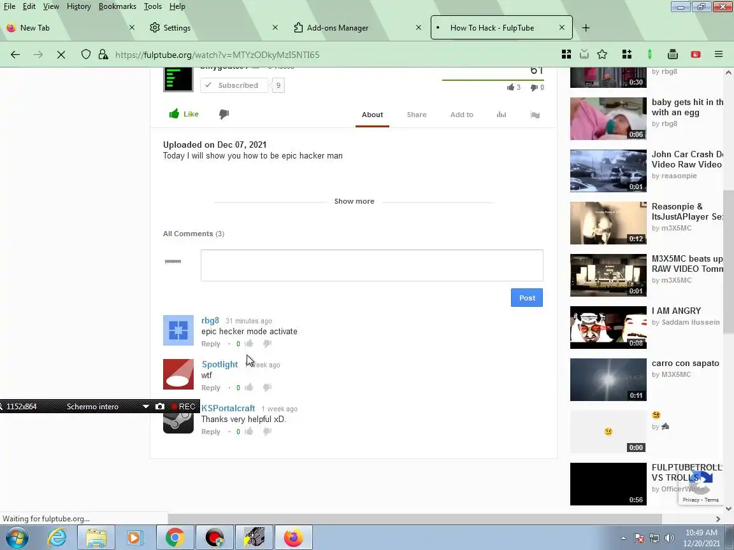Image resolution: width=734 pixels, height=550 pixels.
Task: Launch Internet Explorer from taskbar
Action: coord(57,537)
